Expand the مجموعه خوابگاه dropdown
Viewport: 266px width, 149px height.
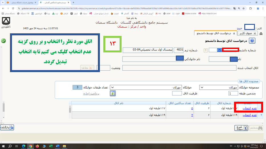pos(201,87)
